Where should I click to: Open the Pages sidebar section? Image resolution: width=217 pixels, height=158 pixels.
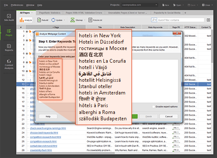tap(9, 33)
